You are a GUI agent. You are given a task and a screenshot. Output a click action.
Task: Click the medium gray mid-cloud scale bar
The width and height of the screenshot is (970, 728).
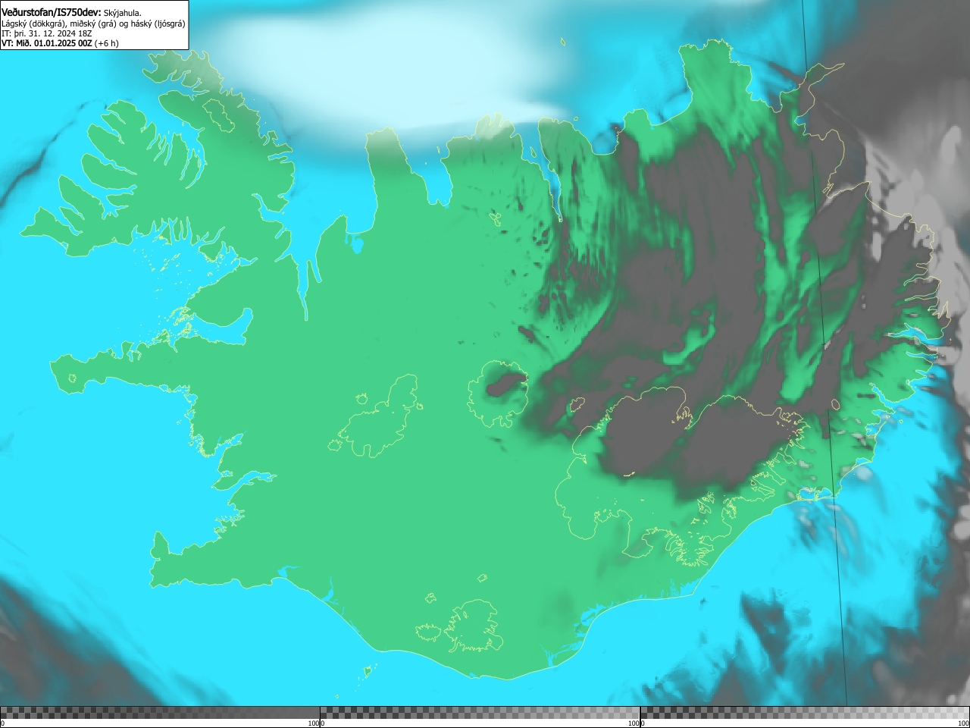point(480,713)
